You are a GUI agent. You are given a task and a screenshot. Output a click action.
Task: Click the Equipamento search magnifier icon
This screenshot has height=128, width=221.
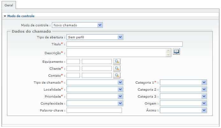[117, 61]
